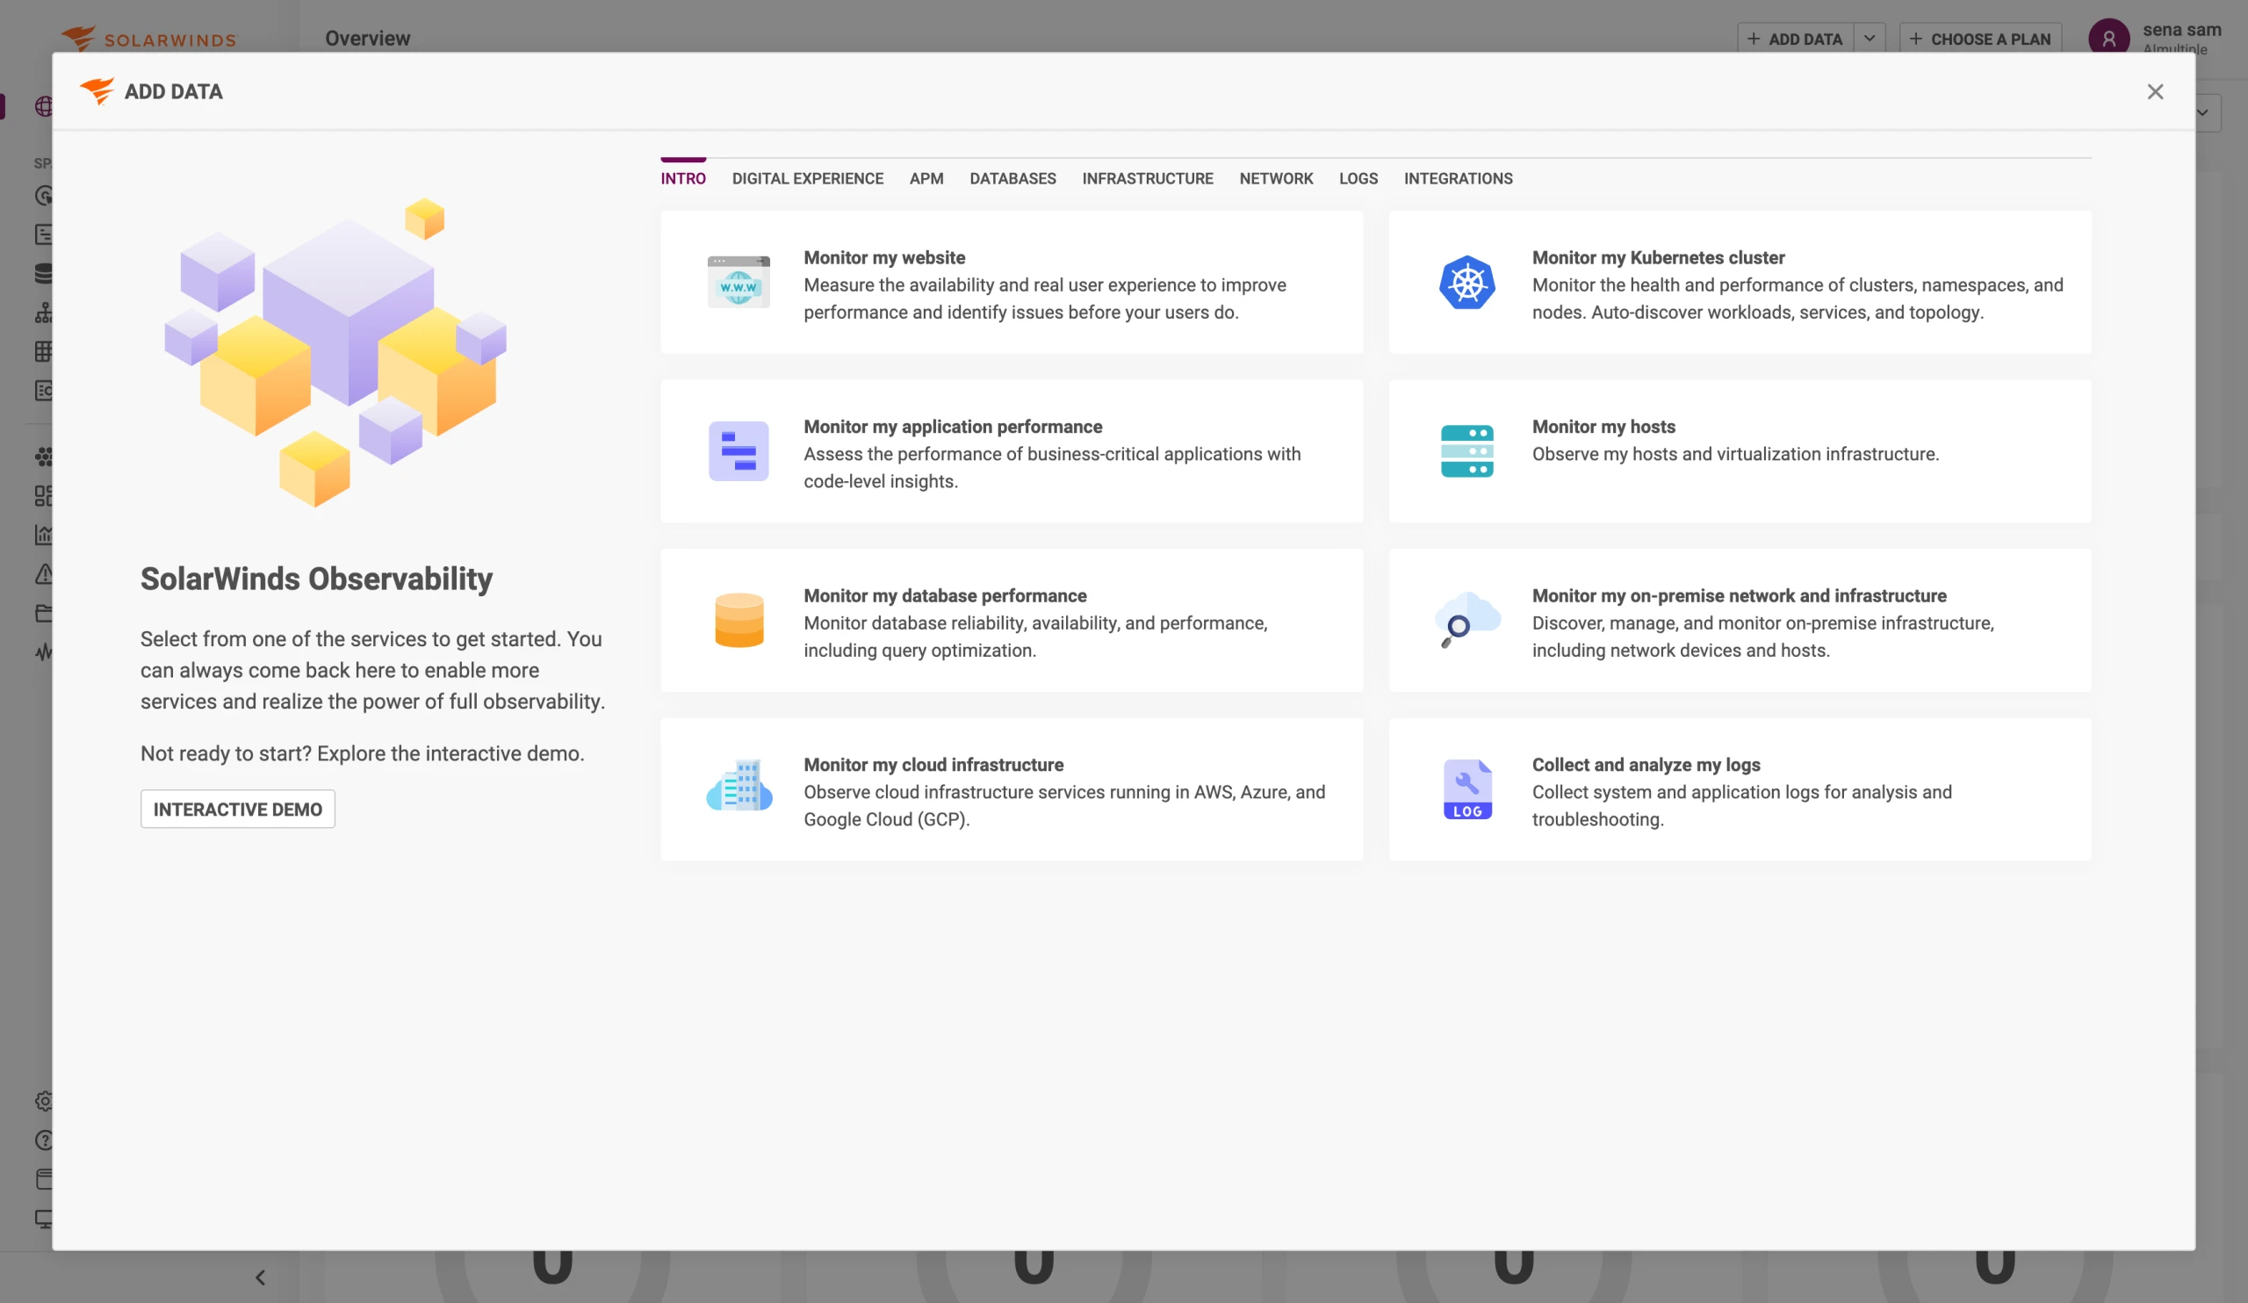2248x1303 pixels.
Task: Open help question mark in sidebar
Action: click(43, 1140)
